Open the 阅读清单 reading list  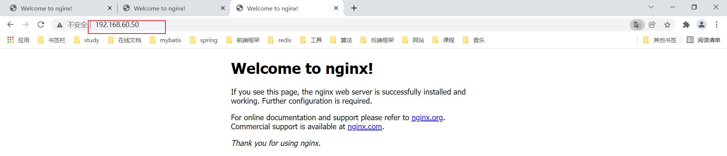704,40
